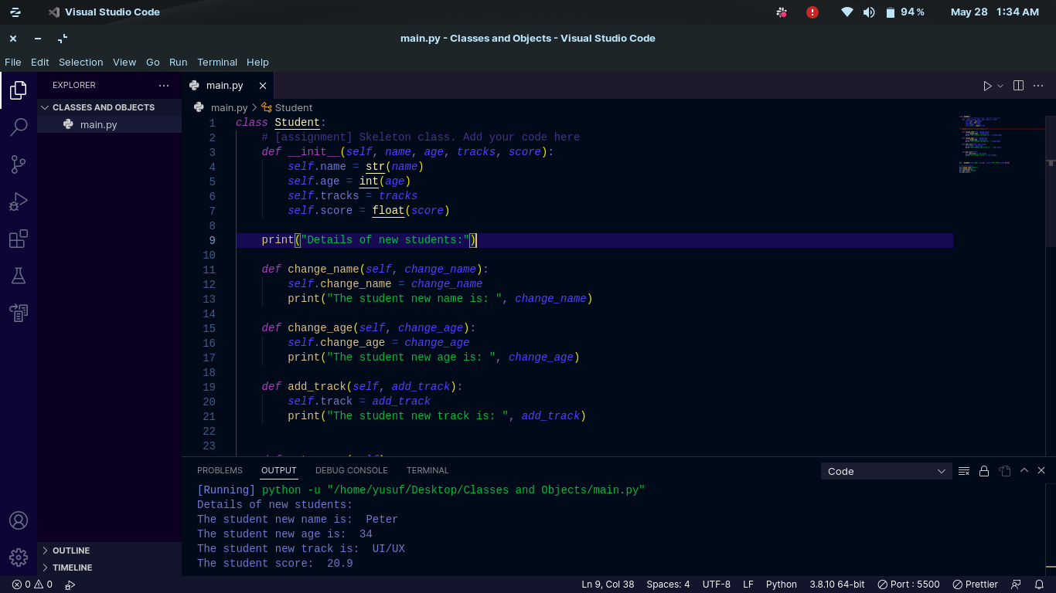Image resolution: width=1056 pixels, height=593 pixels.
Task: Click the volume indicator in system tray
Action: [868, 12]
